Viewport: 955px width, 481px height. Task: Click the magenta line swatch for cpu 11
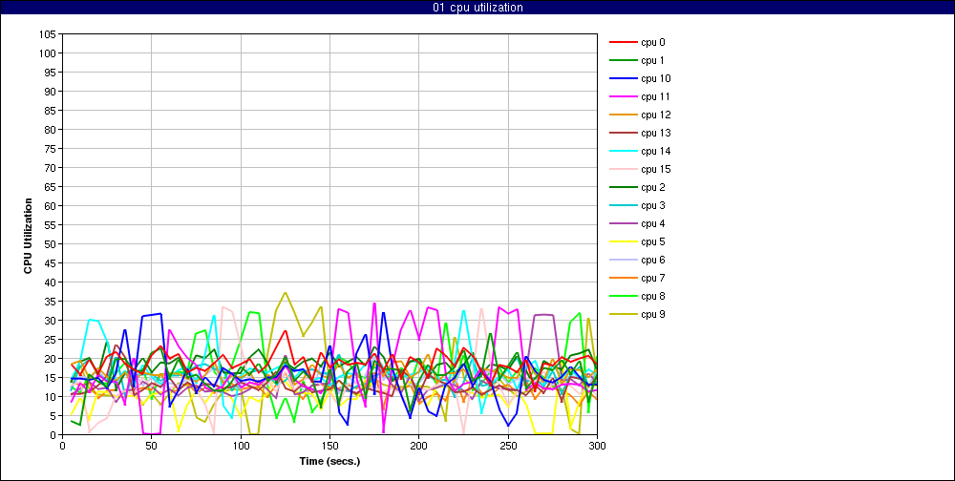tap(624, 96)
